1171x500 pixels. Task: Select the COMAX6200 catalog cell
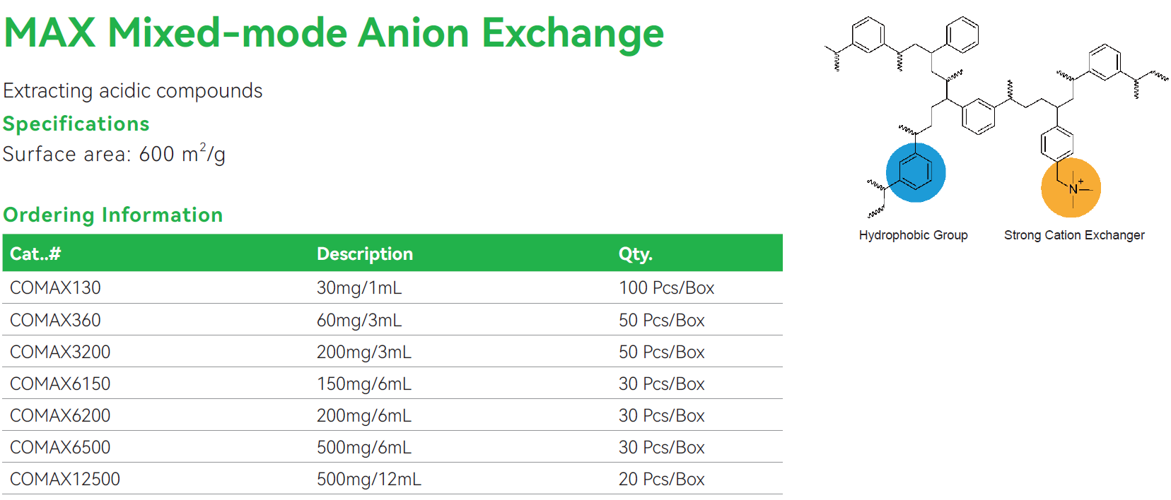pyautogui.click(x=60, y=415)
